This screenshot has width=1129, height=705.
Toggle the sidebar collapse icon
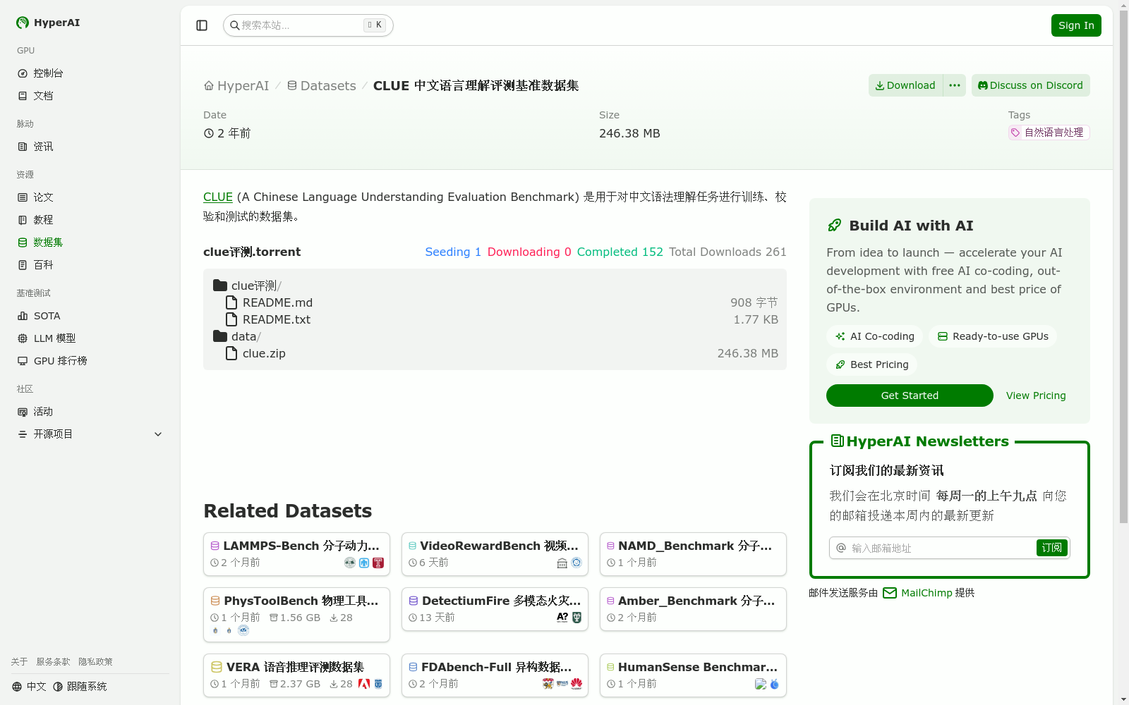pyautogui.click(x=202, y=25)
